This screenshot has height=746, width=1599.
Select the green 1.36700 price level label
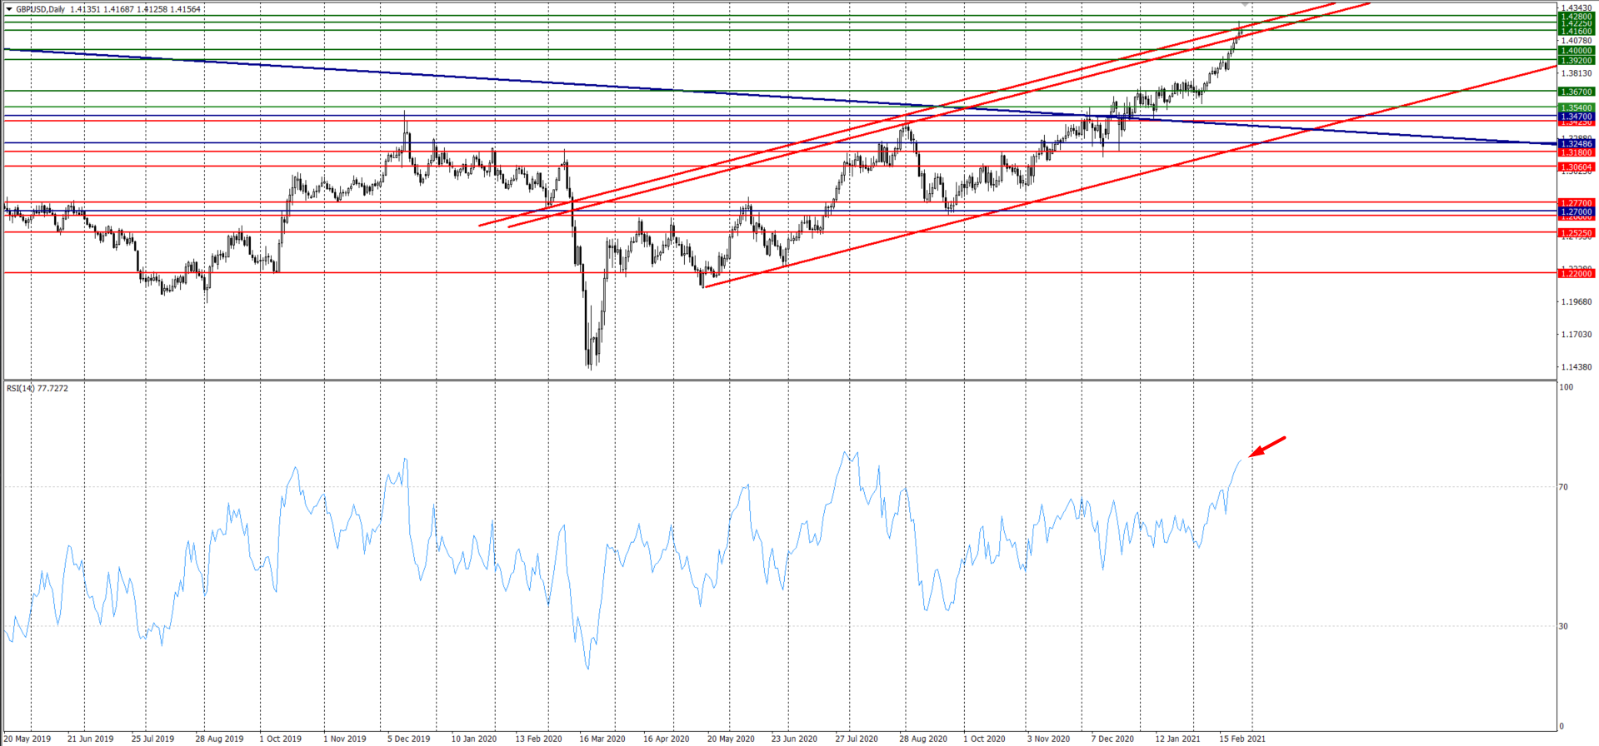1576,92
